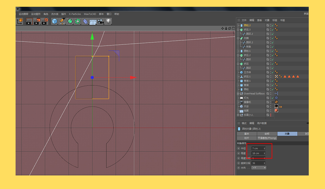Click viewport move navigation icon

point(222,28)
